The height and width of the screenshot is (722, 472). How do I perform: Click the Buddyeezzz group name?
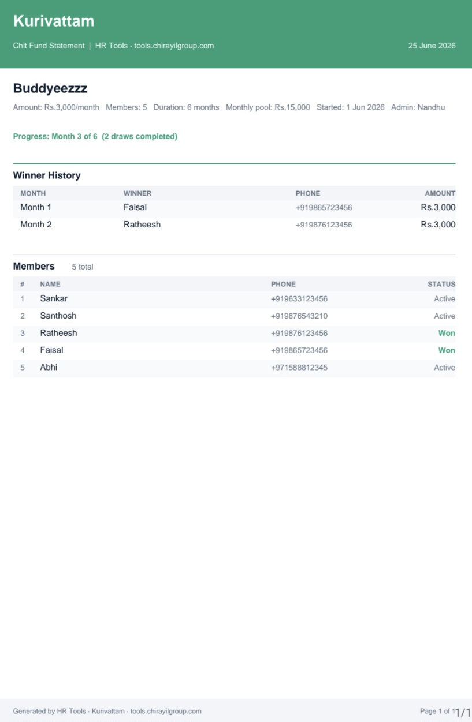point(50,88)
